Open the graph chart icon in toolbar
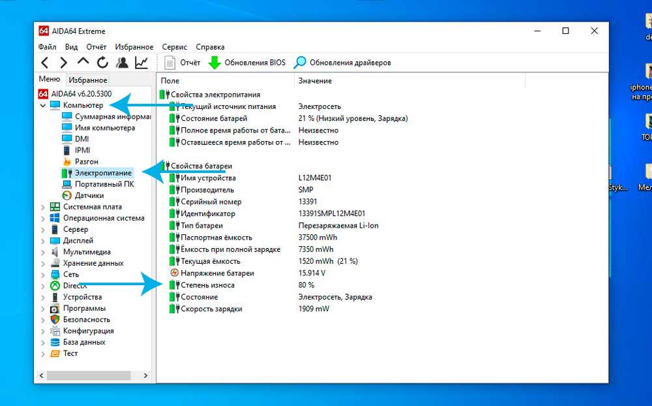Viewport: 652px width, 406px height. [x=141, y=63]
